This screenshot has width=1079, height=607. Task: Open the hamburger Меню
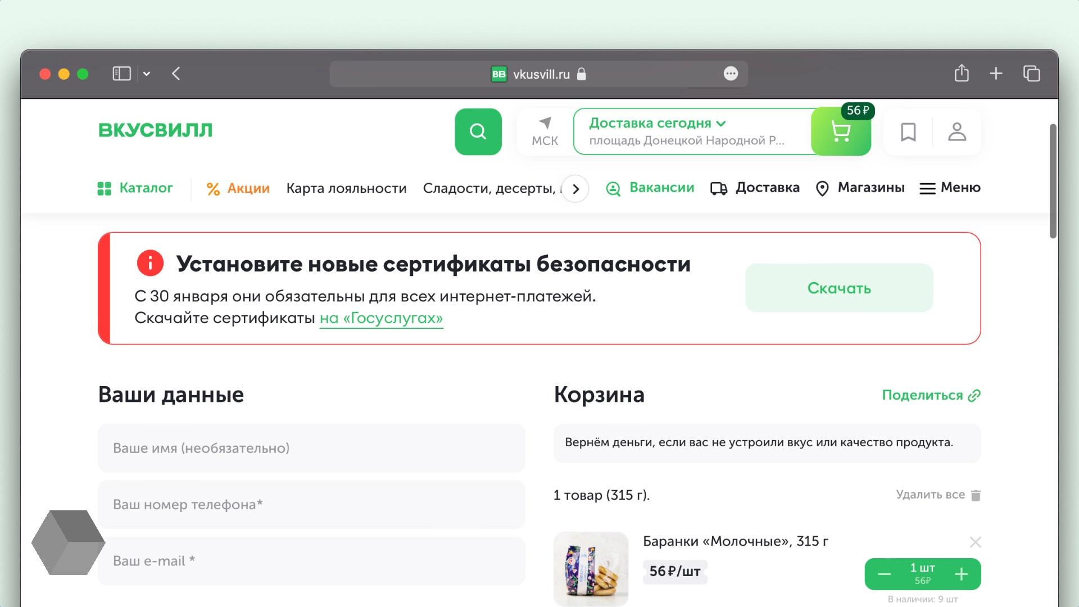(x=950, y=188)
